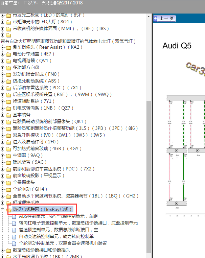Click the document icon of 差速锁控制单元 entry

pos(14,230)
